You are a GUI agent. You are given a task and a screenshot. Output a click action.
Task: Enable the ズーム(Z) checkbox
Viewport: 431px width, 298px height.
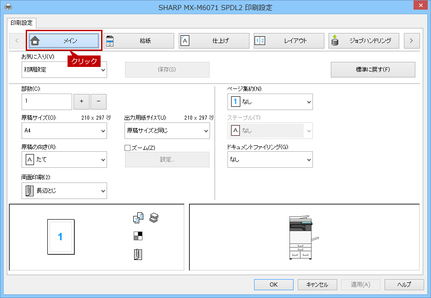pyautogui.click(x=128, y=148)
